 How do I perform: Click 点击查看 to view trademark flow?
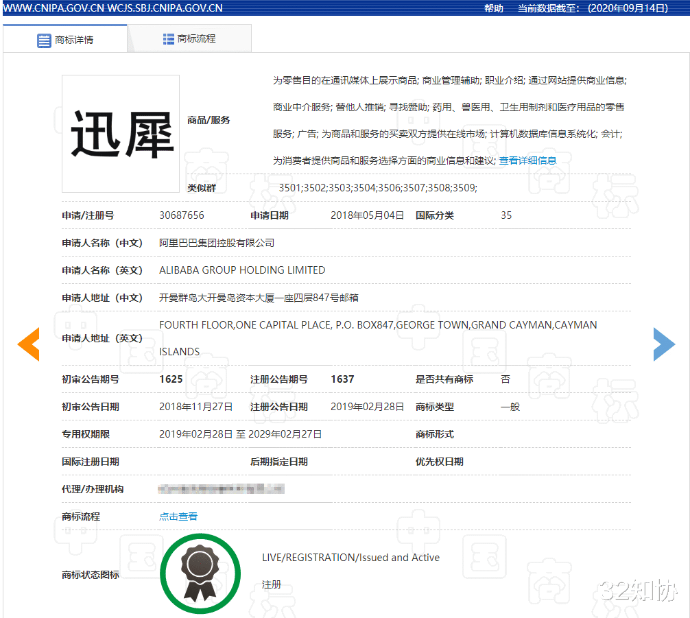pyautogui.click(x=178, y=516)
